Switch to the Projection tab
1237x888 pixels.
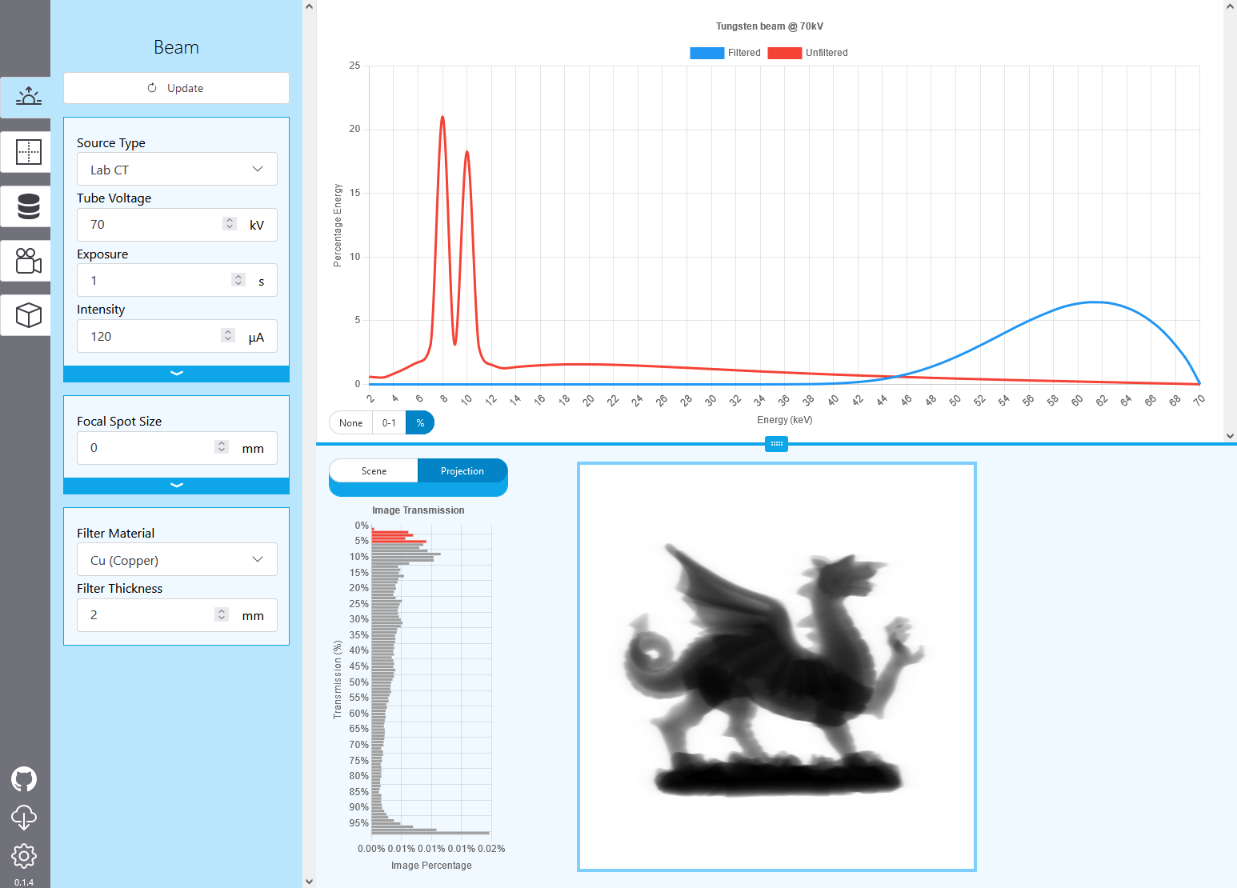click(462, 471)
